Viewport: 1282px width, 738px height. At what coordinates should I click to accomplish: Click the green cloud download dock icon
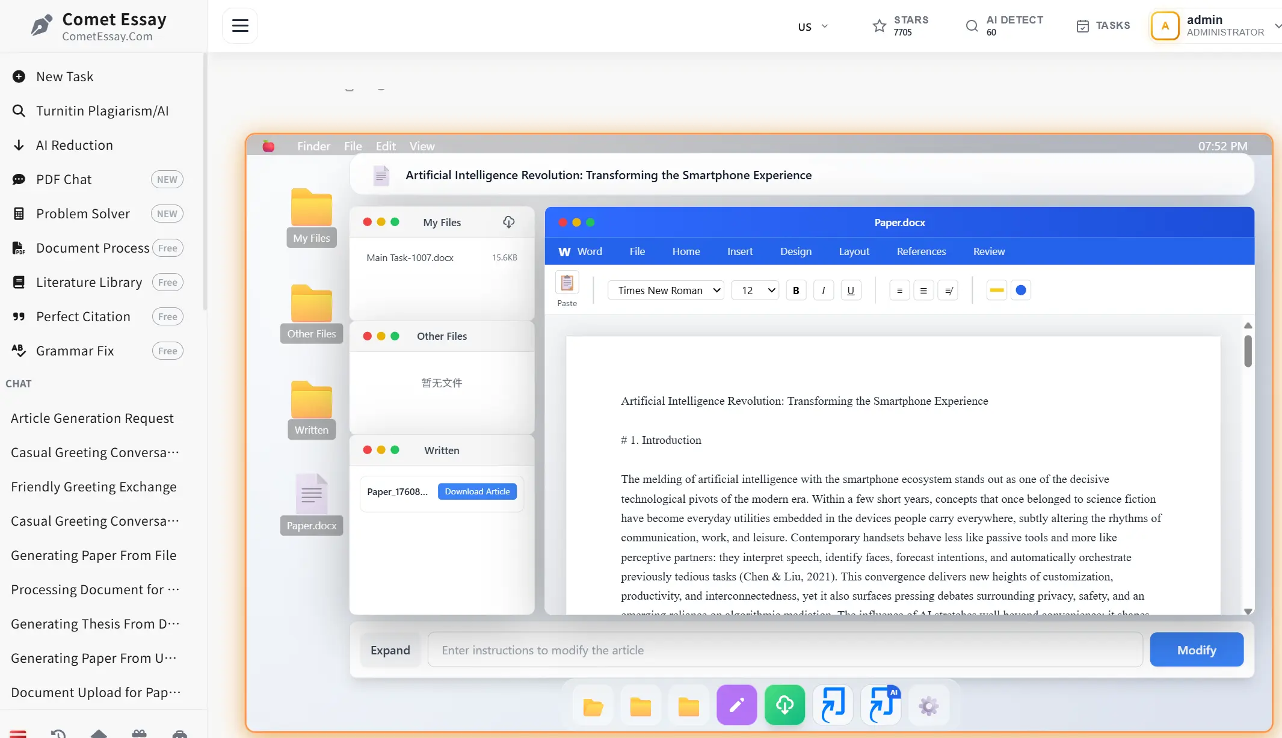(785, 705)
